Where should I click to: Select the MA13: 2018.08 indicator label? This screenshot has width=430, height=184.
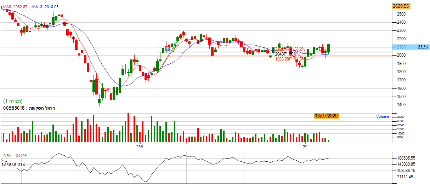click(45, 7)
